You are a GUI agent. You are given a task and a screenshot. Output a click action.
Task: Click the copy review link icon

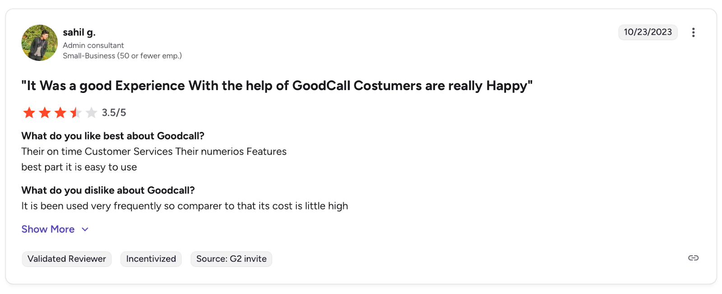pos(693,258)
